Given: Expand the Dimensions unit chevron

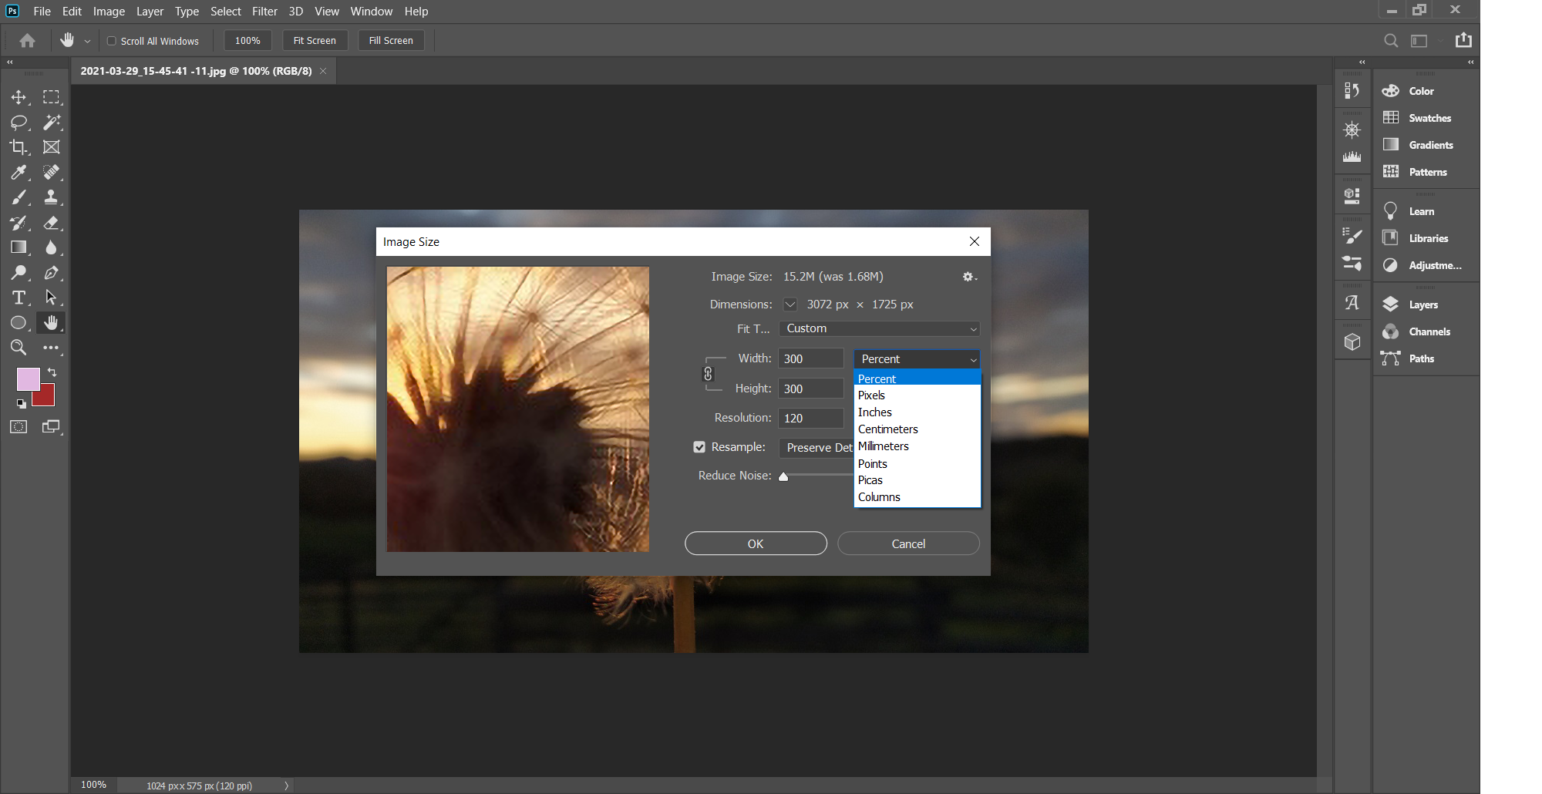Looking at the screenshot, I should pos(790,304).
